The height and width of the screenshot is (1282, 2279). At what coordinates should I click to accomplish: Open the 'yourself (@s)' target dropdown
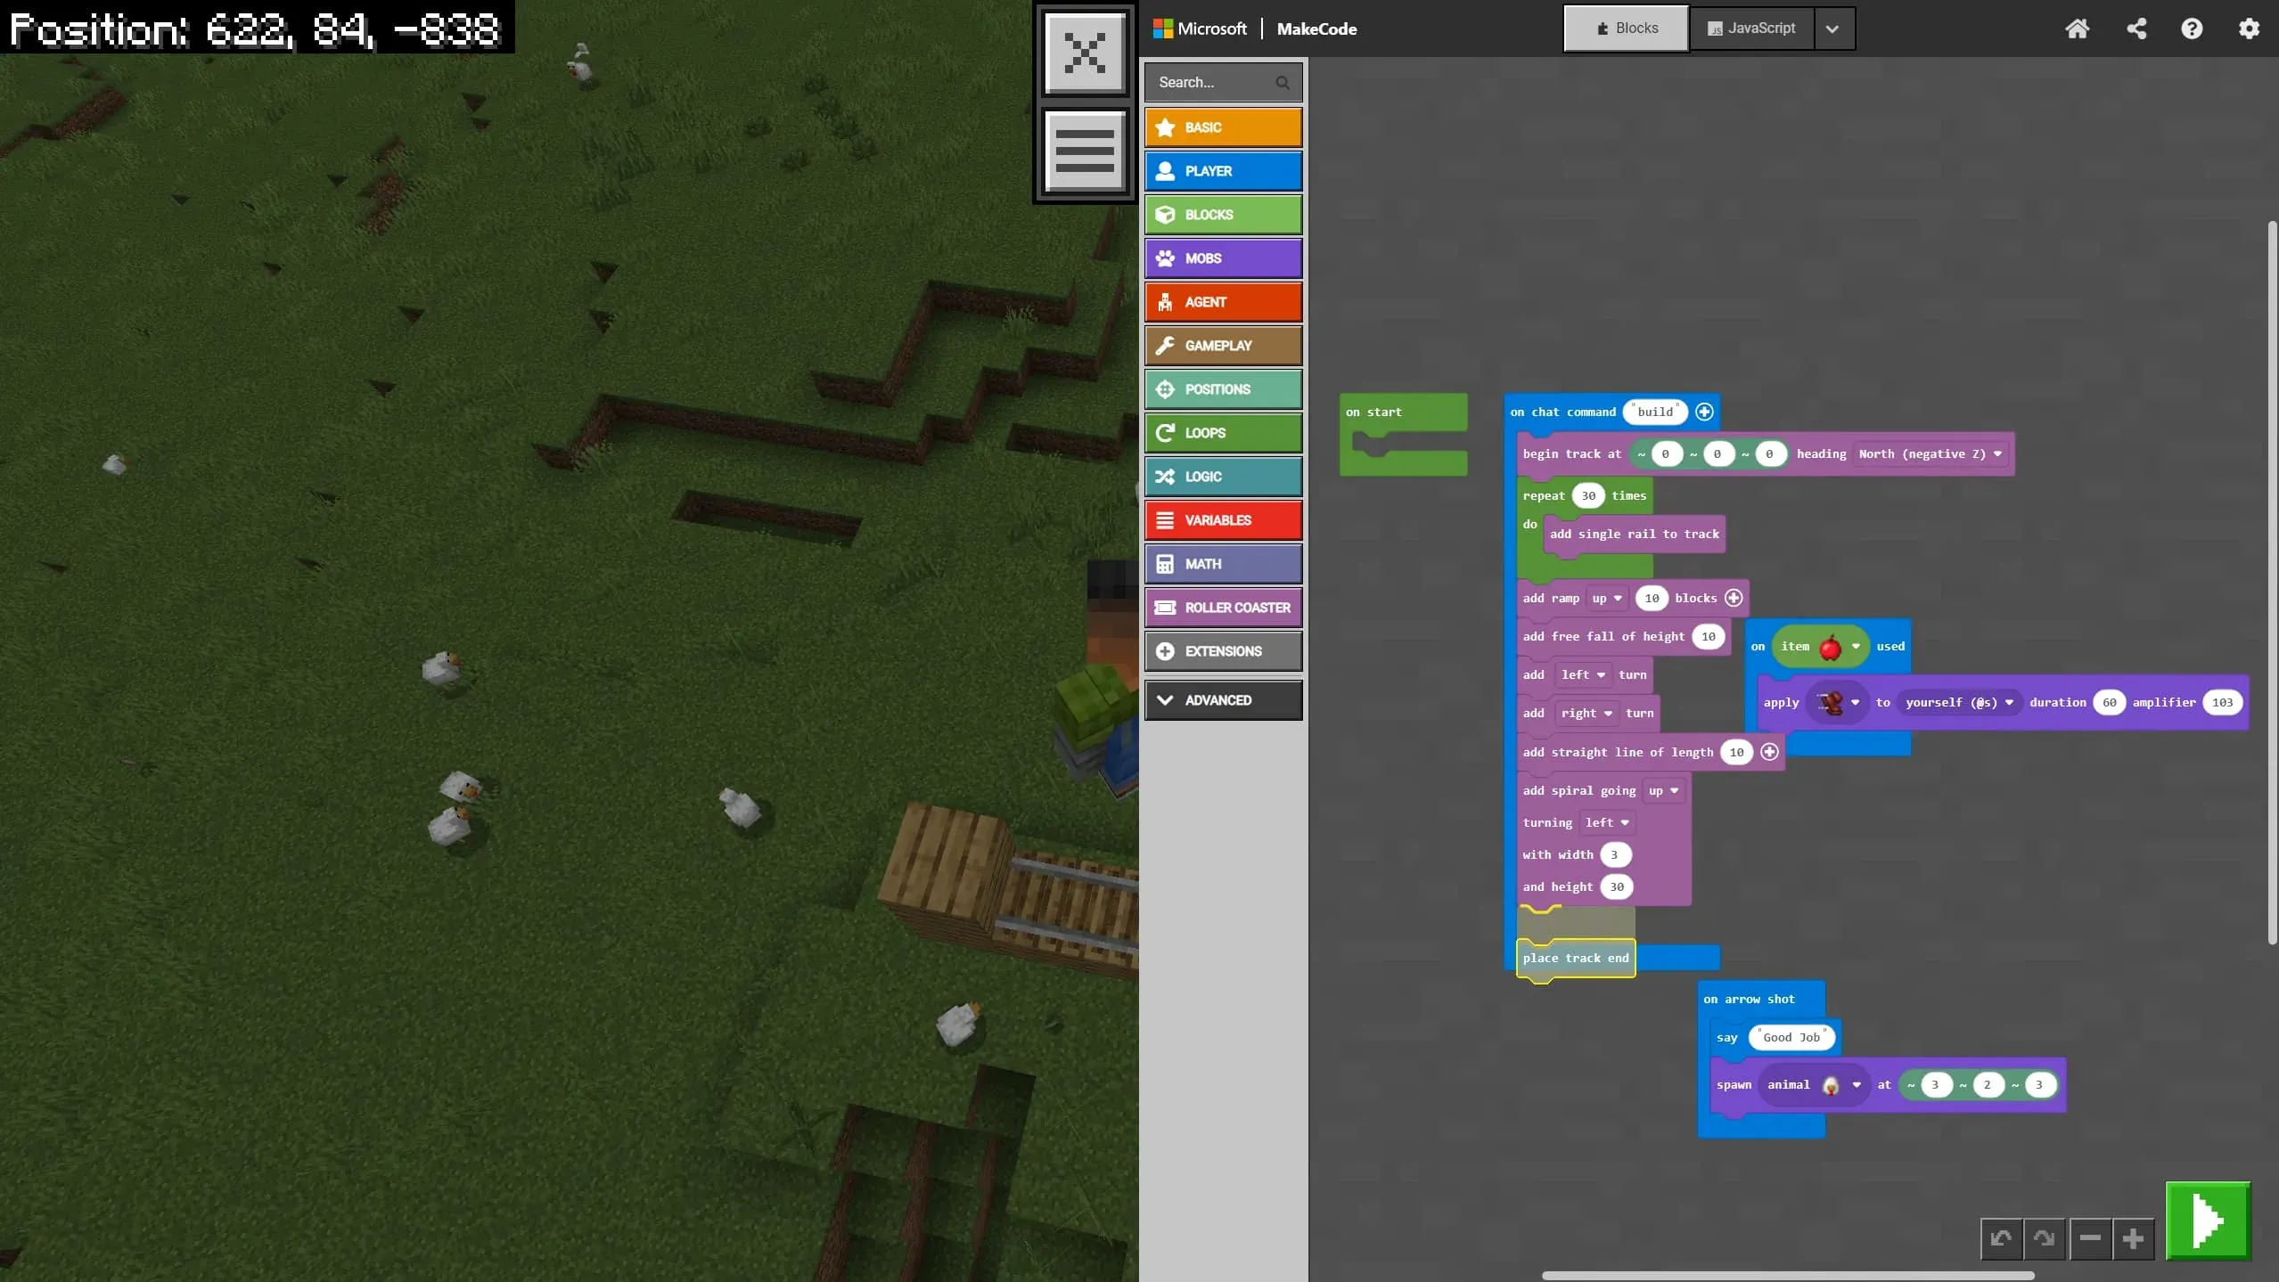coord(1958,703)
